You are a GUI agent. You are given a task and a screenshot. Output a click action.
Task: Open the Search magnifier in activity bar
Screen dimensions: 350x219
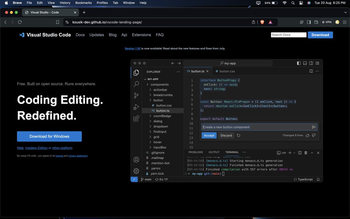(136, 84)
